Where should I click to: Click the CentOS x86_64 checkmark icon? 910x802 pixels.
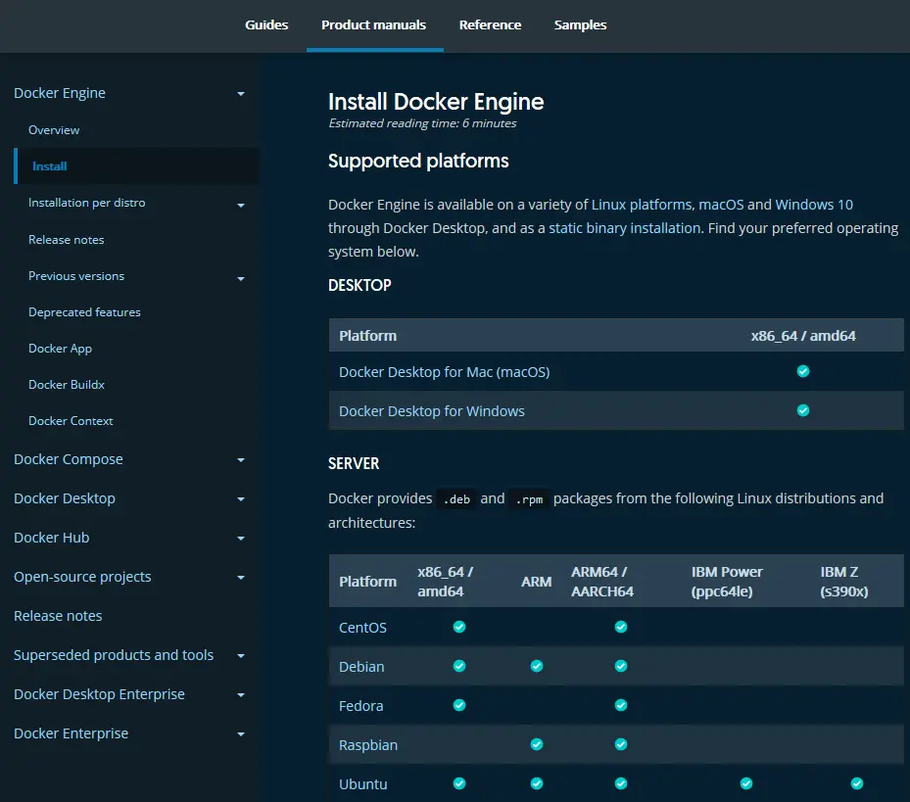[x=458, y=627]
